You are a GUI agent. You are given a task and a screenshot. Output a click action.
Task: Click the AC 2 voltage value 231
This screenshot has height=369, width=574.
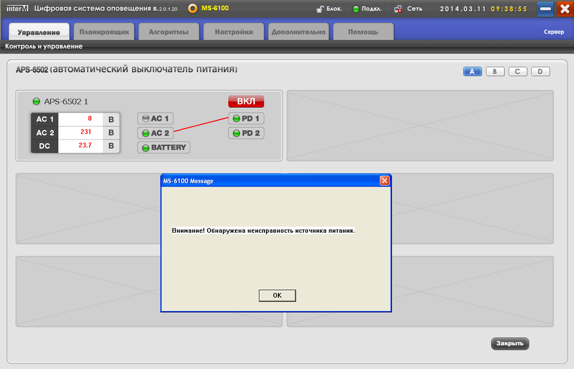coord(86,132)
